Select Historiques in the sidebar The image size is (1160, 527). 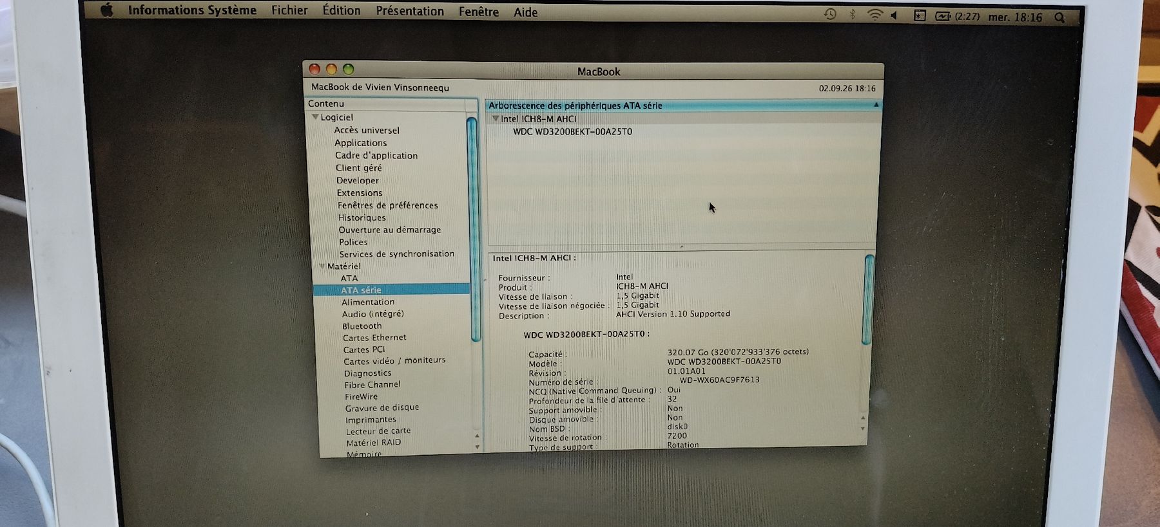click(362, 217)
